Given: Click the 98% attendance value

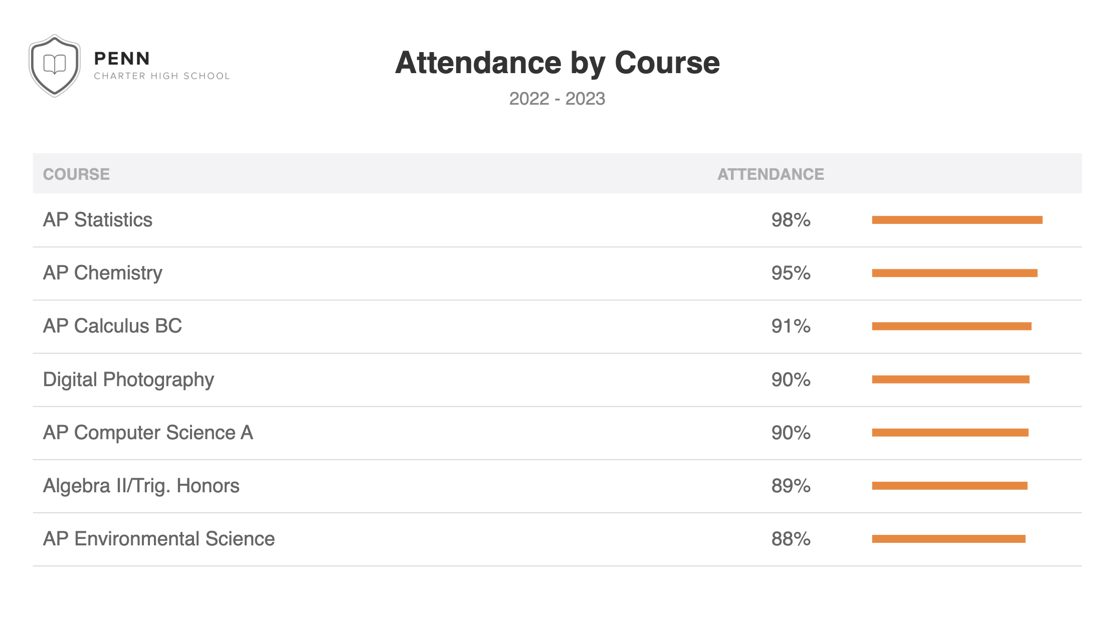Looking at the screenshot, I should 791,220.
